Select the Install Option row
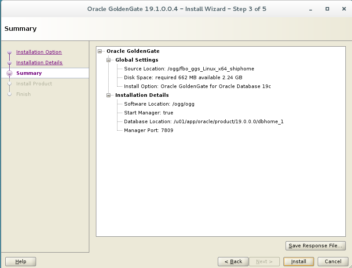 coord(197,86)
